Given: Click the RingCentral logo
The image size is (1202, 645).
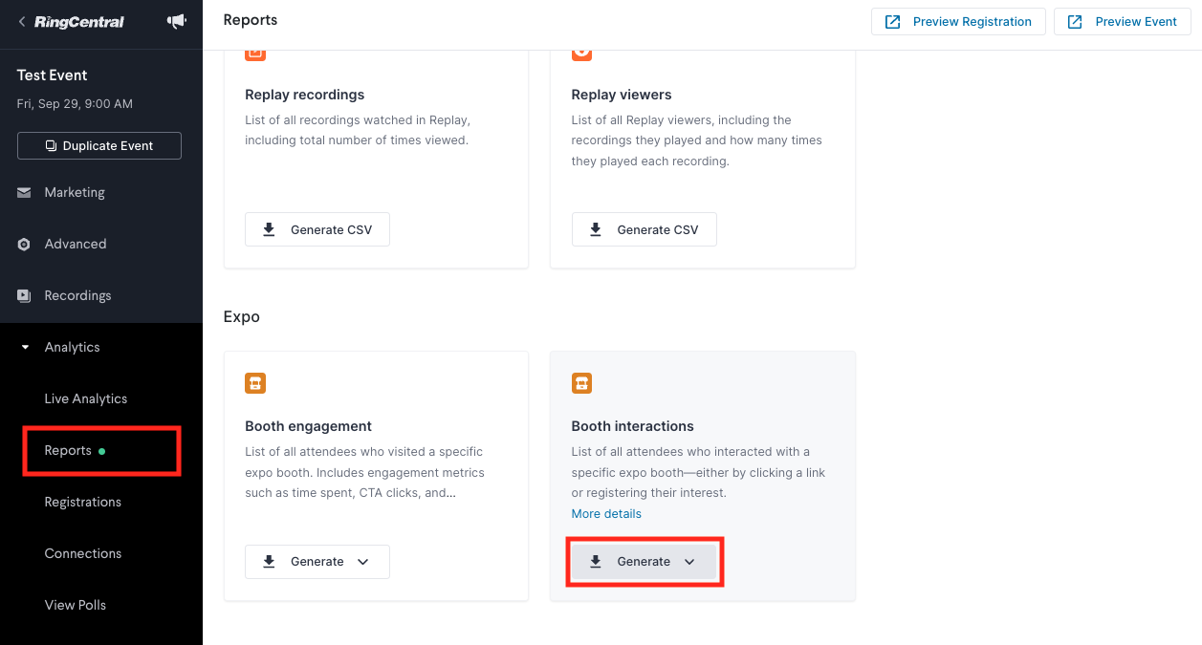Looking at the screenshot, I should point(79,22).
